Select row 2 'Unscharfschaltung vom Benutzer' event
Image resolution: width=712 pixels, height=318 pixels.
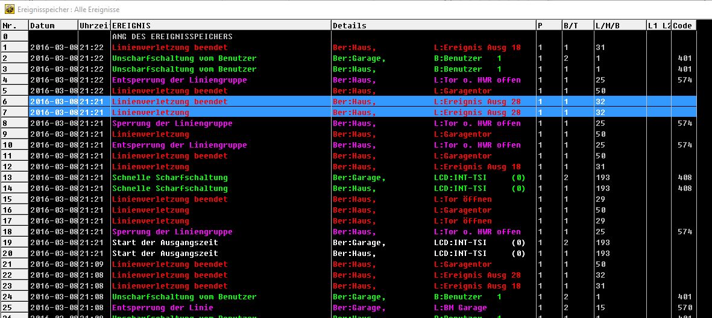(x=180, y=58)
